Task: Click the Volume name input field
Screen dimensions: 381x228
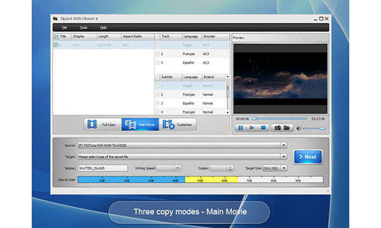Action: tap(102, 168)
